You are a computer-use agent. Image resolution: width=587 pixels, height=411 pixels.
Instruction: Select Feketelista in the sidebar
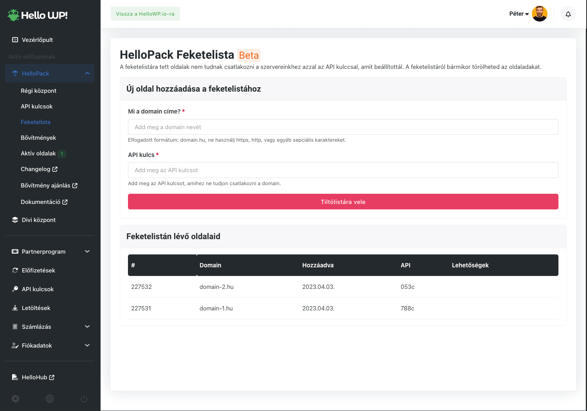[x=35, y=122]
